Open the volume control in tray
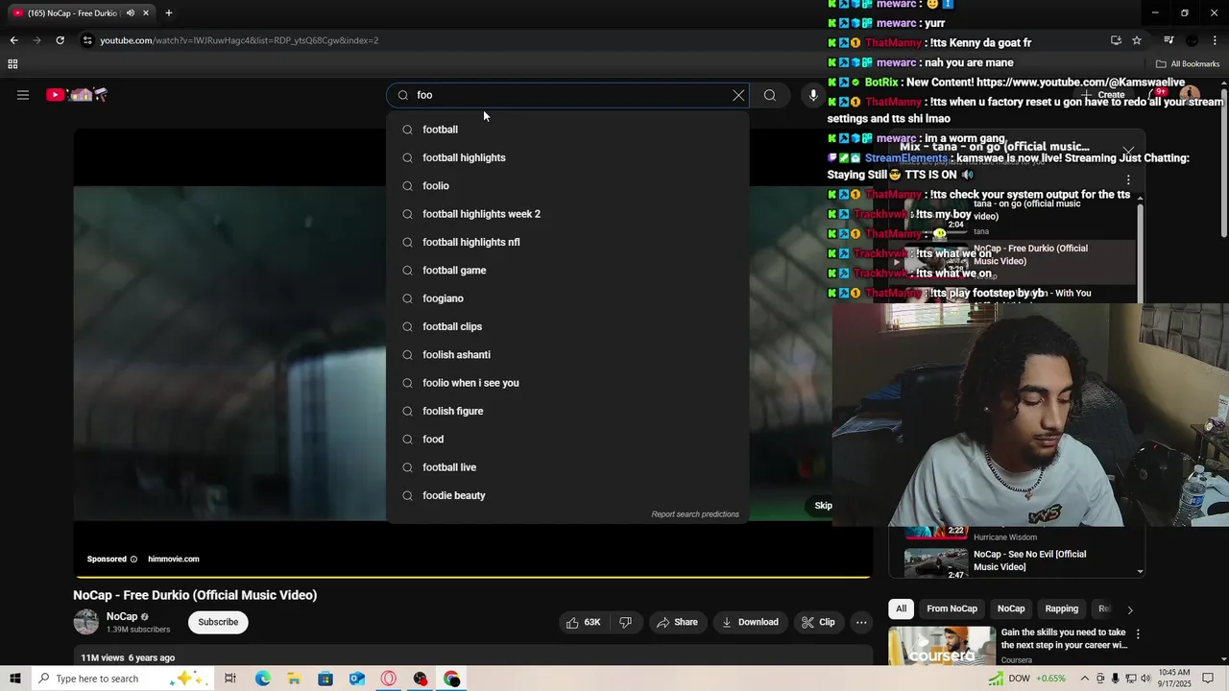1229x691 pixels. coord(1146,679)
